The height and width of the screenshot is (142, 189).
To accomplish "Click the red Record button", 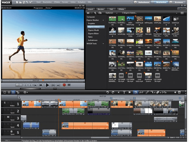I will coord(64,85).
